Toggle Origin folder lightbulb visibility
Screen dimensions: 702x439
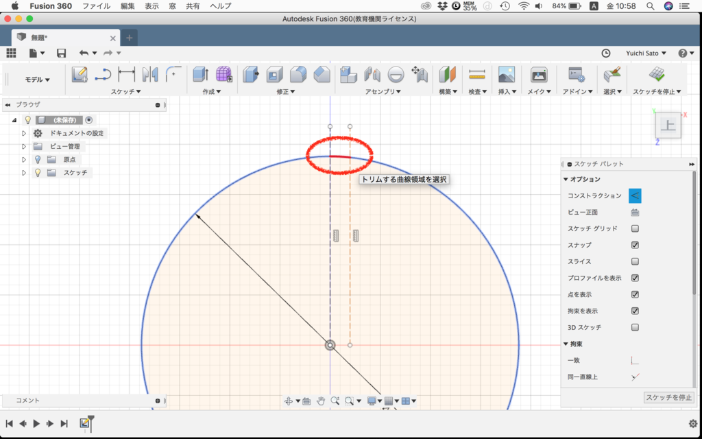click(38, 159)
